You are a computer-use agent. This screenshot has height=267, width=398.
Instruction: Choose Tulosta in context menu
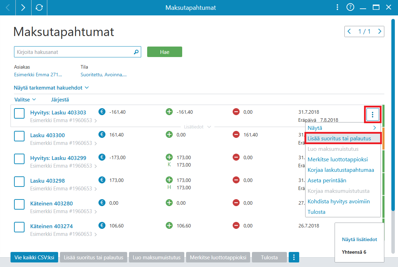pyautogui.click(x=343, y=212)
